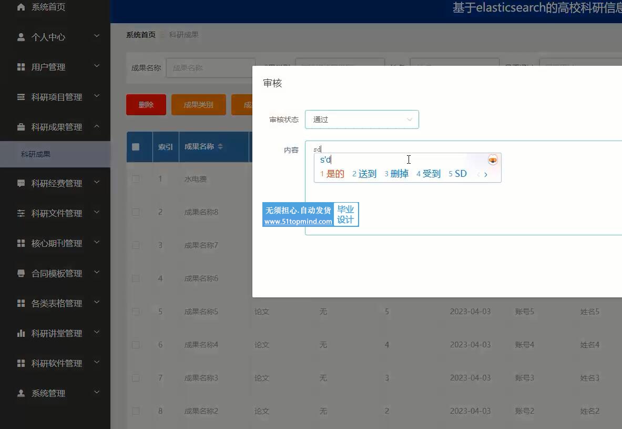The height and width of the screenshot is (429, 622).
Task: Open the 系统管理 menu item
Action: pos(55,393)
